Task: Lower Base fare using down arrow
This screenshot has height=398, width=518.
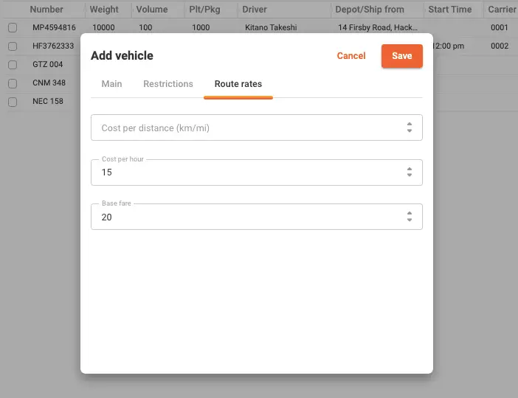Action: pos(410,221)
